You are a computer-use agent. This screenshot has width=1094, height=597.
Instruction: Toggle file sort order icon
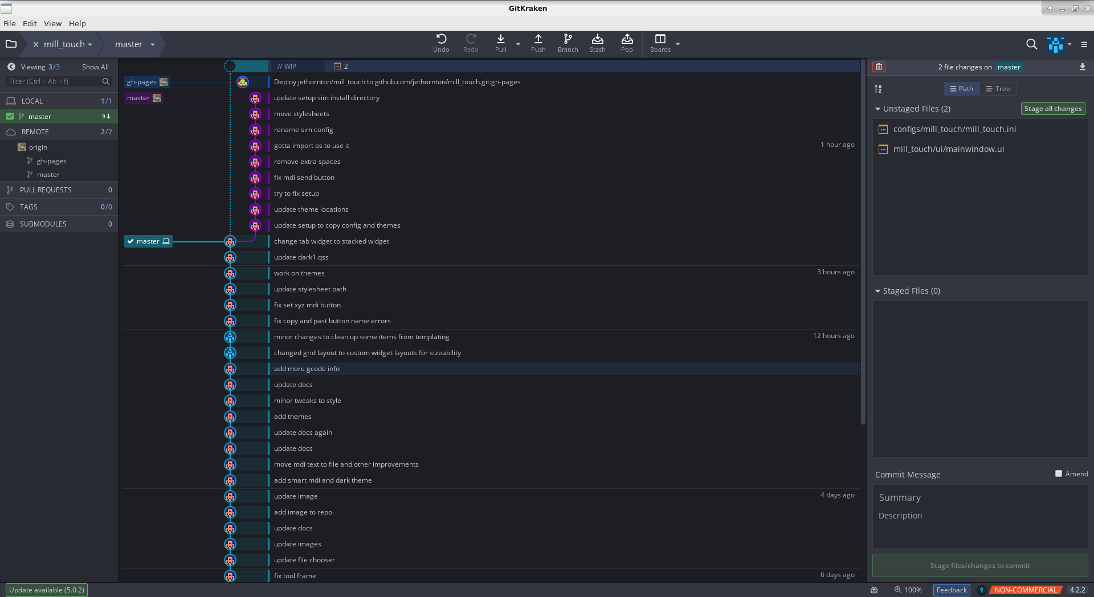[x=878, y=89]
